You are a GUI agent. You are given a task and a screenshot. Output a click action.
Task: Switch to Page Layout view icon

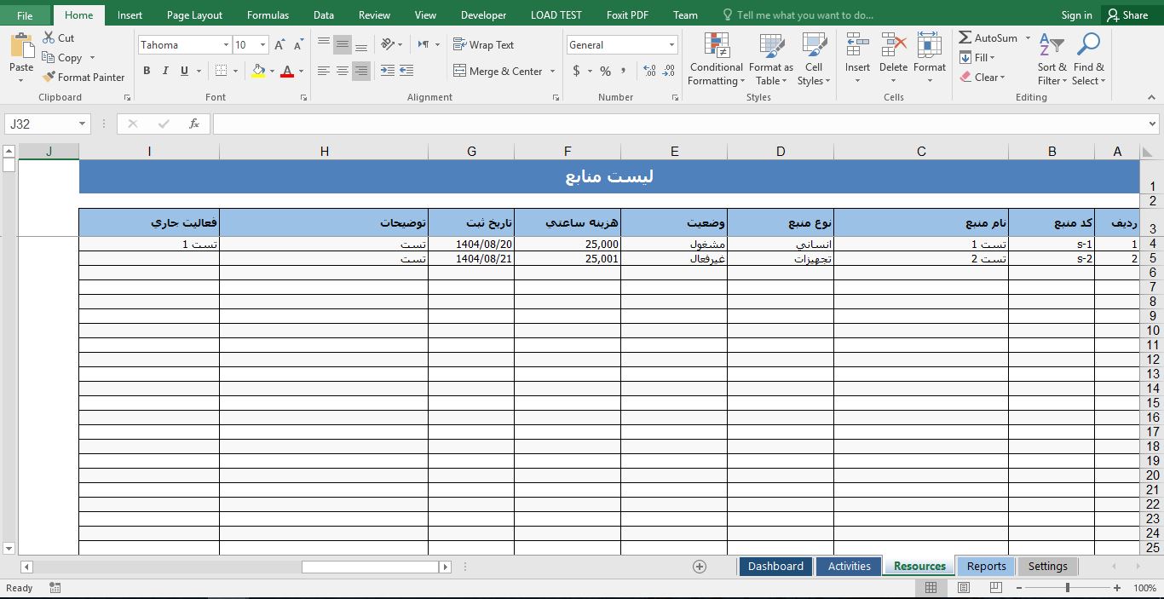point(963,588)
